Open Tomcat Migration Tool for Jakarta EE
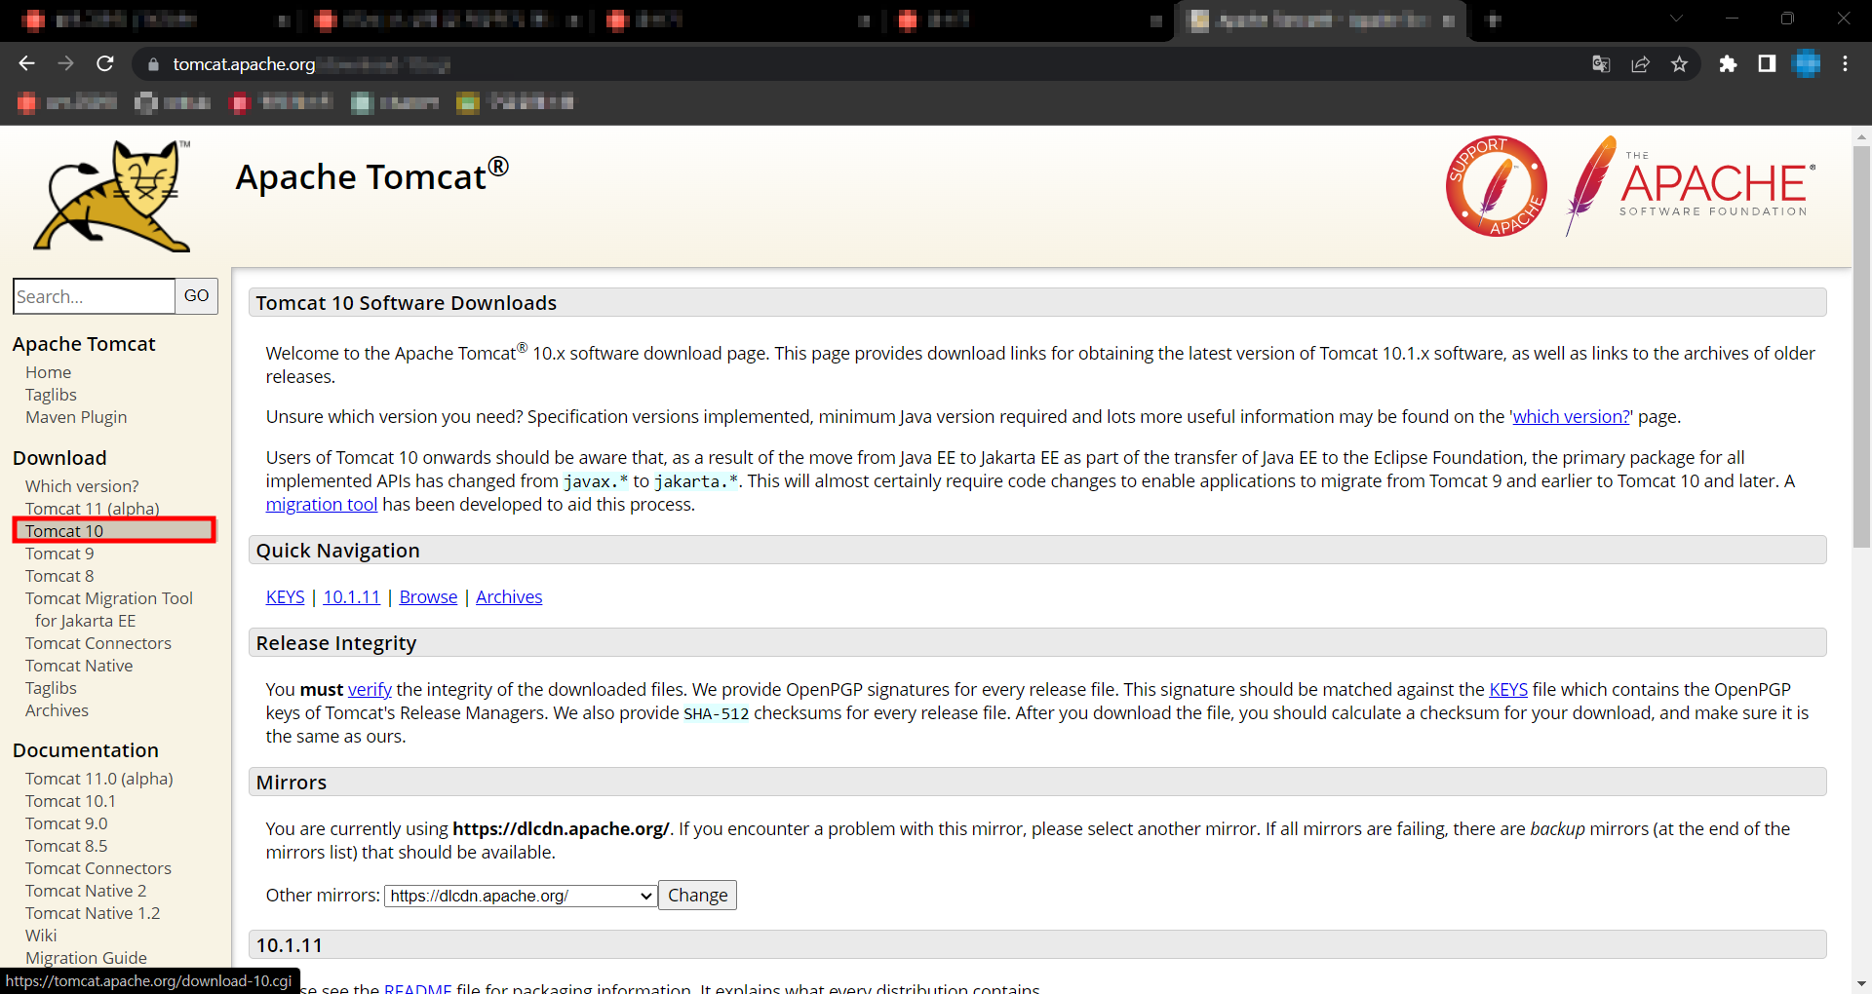The width and height of the screenshot is (1872, 994). pyautogui.click(x=109, y=609)
